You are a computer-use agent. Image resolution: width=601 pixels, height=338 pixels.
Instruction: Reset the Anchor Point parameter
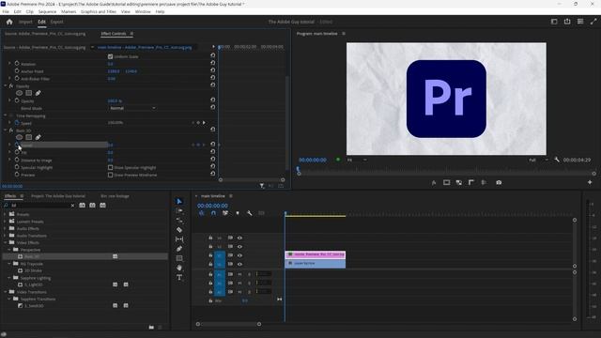[213, 70]
